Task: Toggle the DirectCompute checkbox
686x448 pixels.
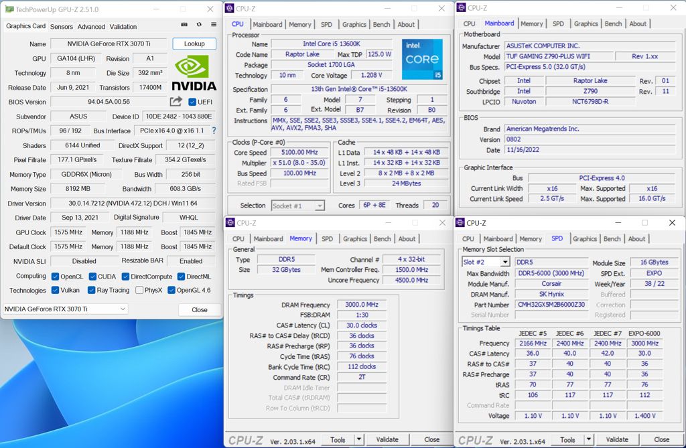Action: 125,277
